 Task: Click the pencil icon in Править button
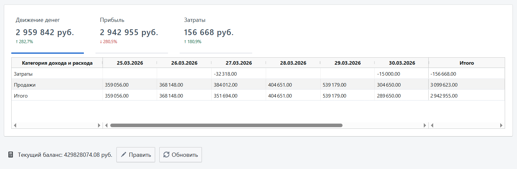pyautogui.click(x=124, y=155)
